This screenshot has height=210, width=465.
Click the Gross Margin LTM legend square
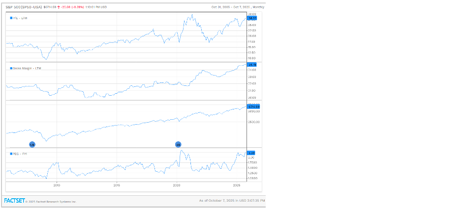[11, 68]
